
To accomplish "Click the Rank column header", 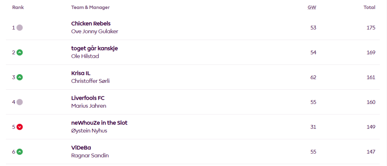I will [x=18, y=7].
